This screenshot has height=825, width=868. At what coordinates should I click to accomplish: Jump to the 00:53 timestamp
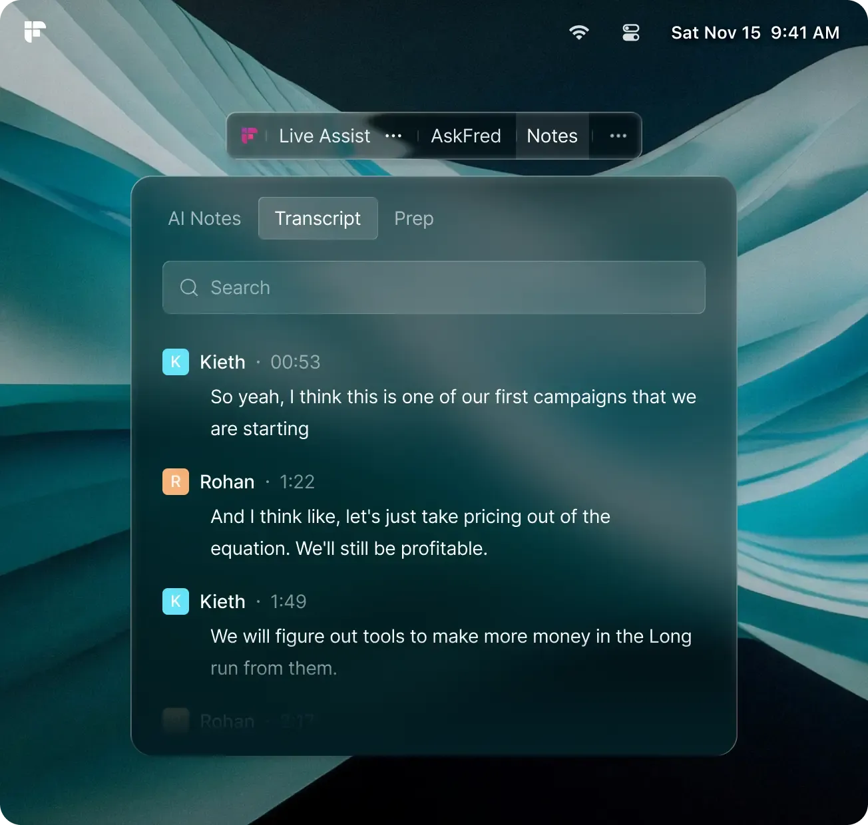(x=295, y=362)
